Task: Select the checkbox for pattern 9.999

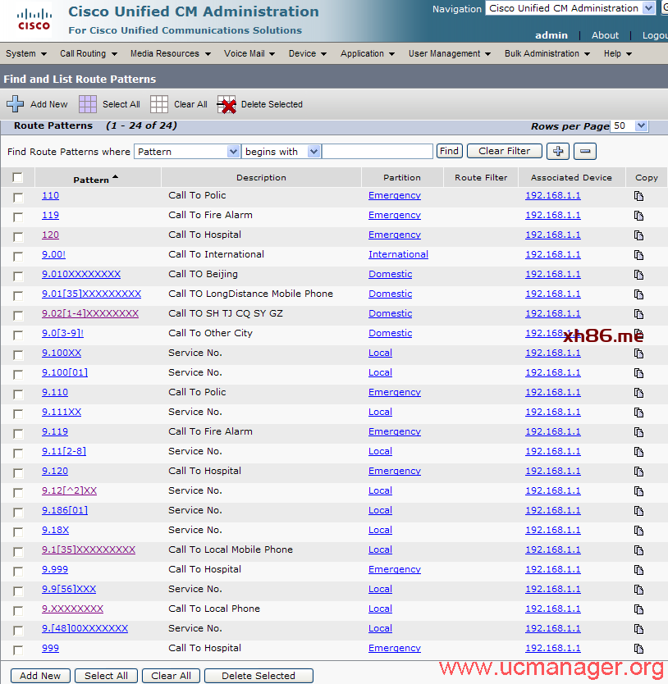Action: (18, 571)
